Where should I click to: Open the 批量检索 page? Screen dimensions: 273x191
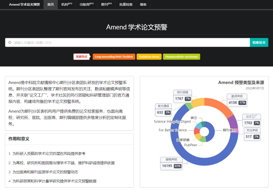click(x=126, y=5)
